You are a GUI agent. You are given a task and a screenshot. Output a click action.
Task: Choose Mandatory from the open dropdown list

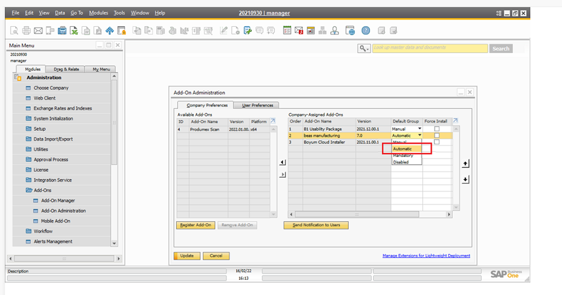pyautogui.click(x=407, y=155)
